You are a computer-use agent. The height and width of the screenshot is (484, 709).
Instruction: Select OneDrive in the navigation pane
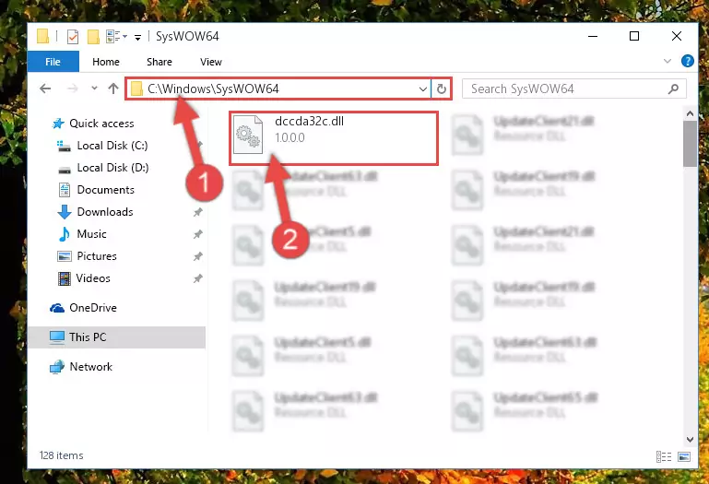tap(93, 308)
